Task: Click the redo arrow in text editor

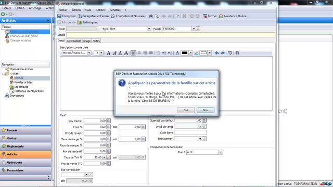Action: pyautogui.click(x=223, y=53)
